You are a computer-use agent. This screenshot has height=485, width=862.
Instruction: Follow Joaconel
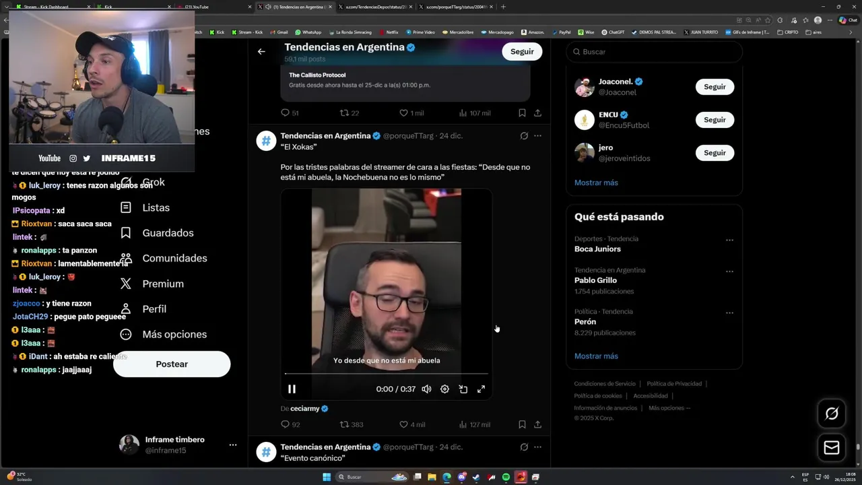point(715,87)
